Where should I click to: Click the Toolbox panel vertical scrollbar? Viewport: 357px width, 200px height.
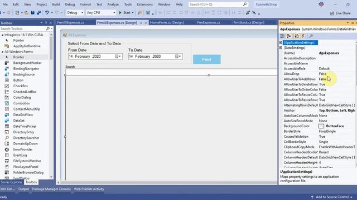pyautogui.click(x=51, y=106)
